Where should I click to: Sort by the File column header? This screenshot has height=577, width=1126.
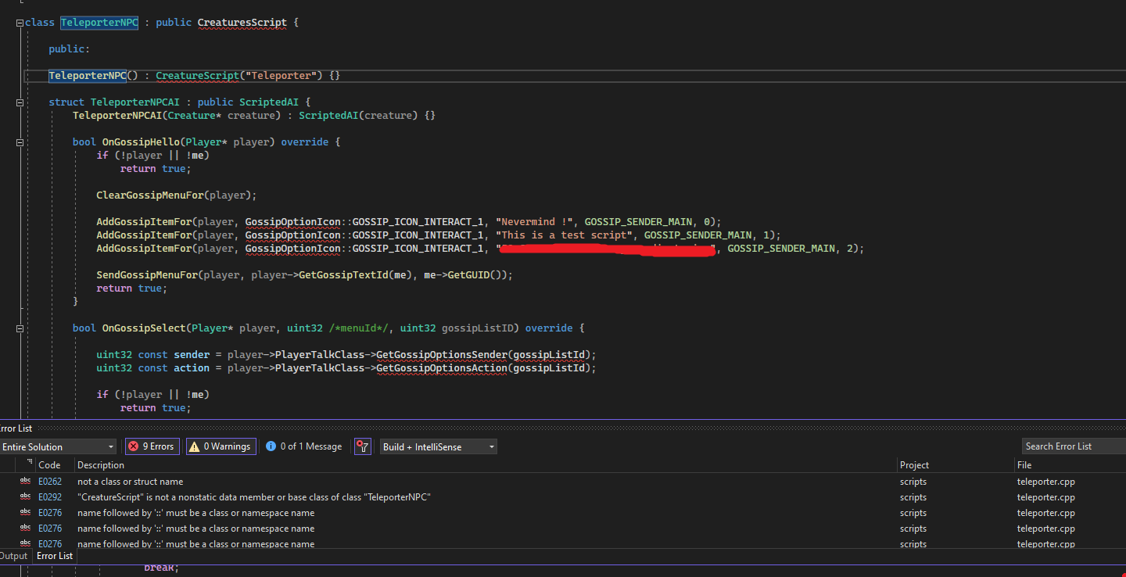coord(1024,464)
